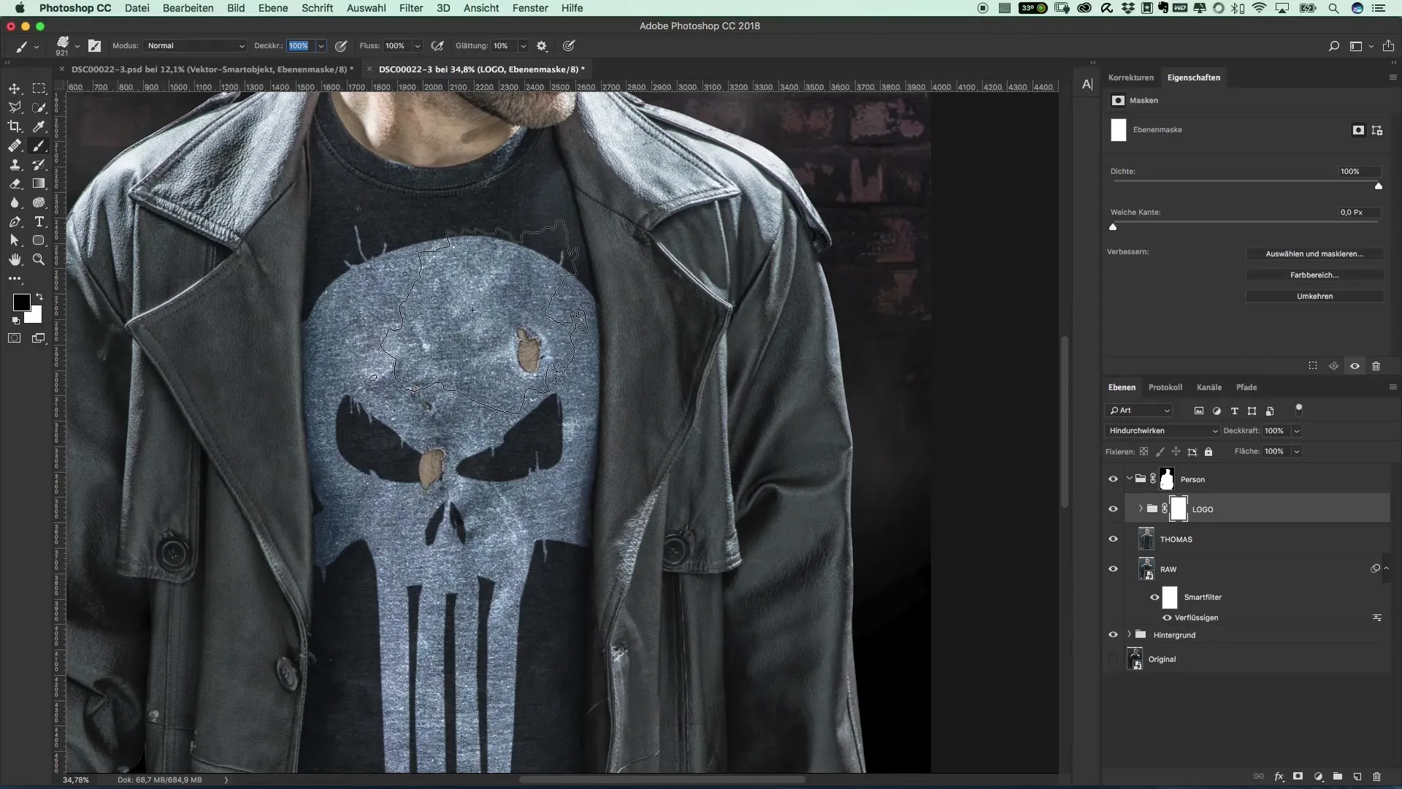This screenshot has width=1402, height=789.
Task: Select the Brush tool in toolbar
Action: coord(39,145)
